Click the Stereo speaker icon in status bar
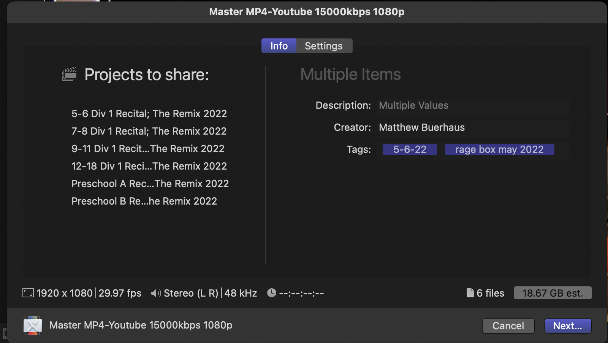 [156, 293]
